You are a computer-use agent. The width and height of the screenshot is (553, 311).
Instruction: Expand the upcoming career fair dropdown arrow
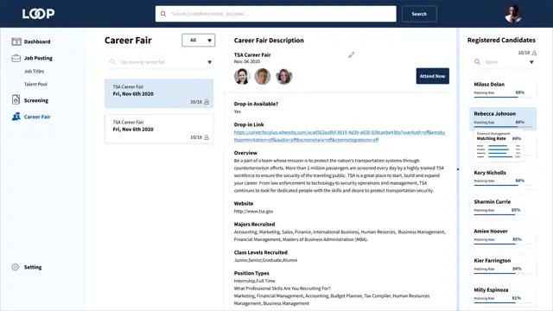(209, 62)
